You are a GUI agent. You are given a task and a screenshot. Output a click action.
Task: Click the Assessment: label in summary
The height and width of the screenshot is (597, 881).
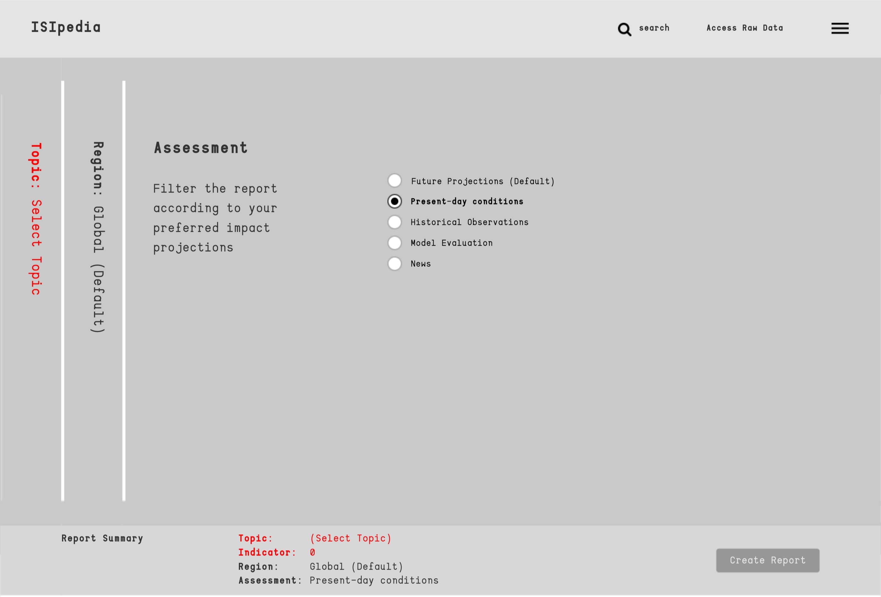coord(270,580)
